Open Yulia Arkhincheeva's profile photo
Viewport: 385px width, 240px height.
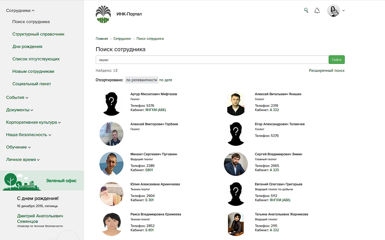[111, 194]
